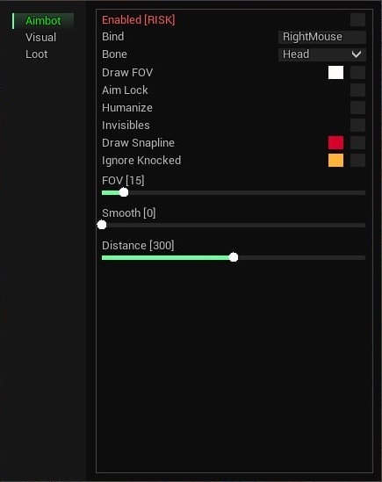The image size is (382, 482).
Task: Toggle the Enabled [RISK] checkbox
Action: (x=357, y=20)
